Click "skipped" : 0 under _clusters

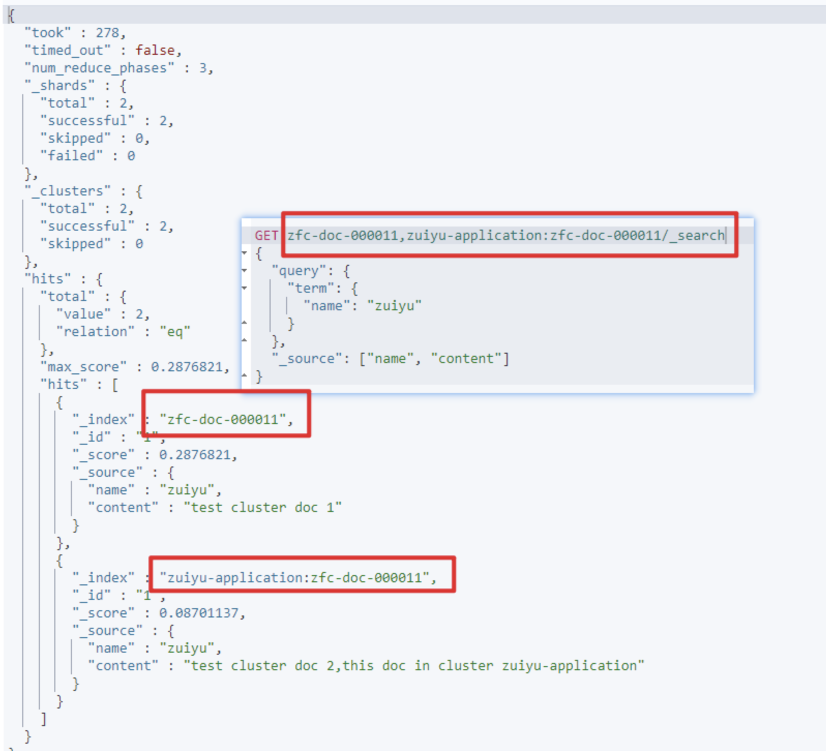point(92,244)
